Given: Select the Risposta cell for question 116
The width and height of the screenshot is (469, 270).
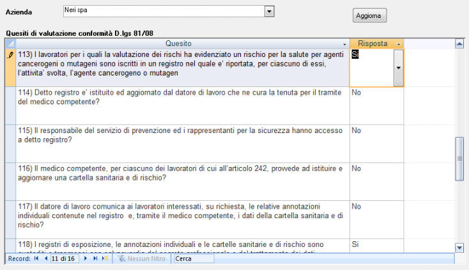Looking at the screenshot, I should tap(376, 181).
